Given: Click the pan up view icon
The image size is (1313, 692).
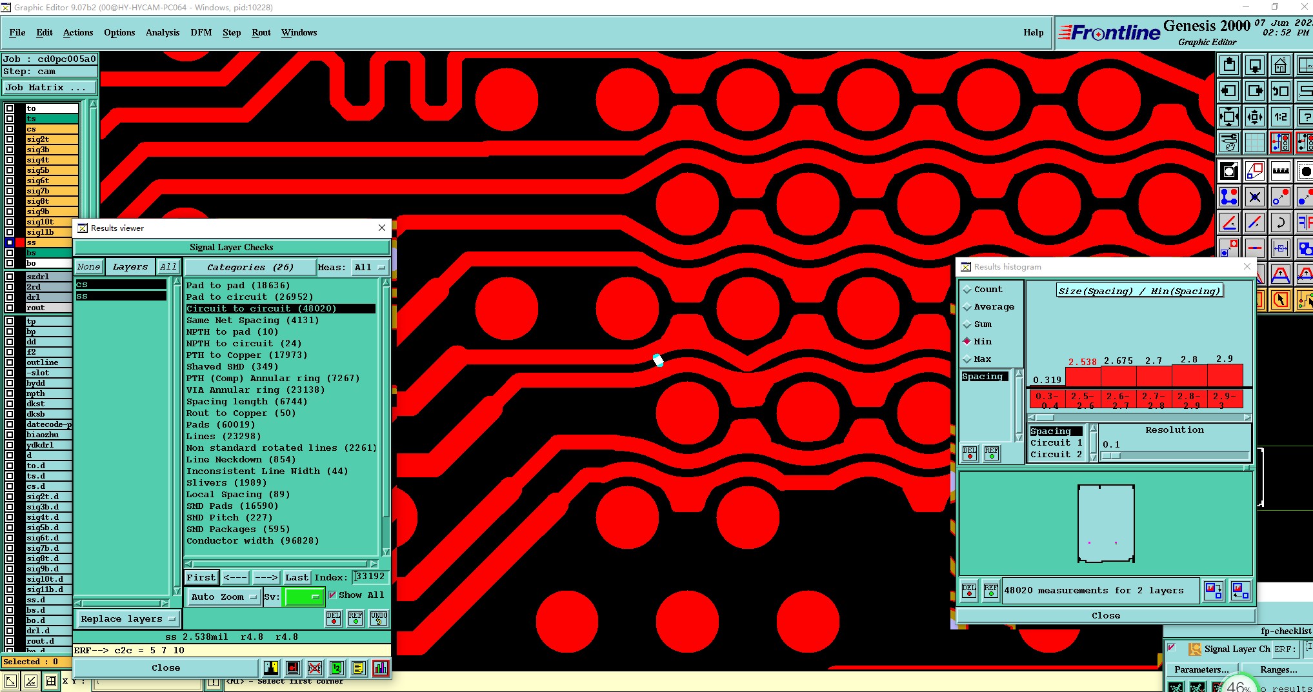Looking at the screenshot, I should 1229,65.
